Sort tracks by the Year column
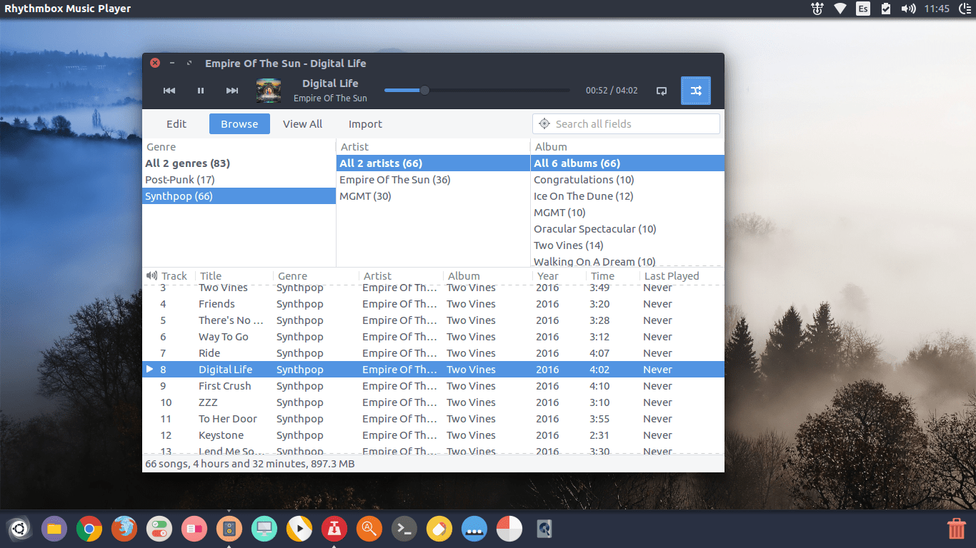The width and height of the screenshot is (976, 548). point(548,276)
